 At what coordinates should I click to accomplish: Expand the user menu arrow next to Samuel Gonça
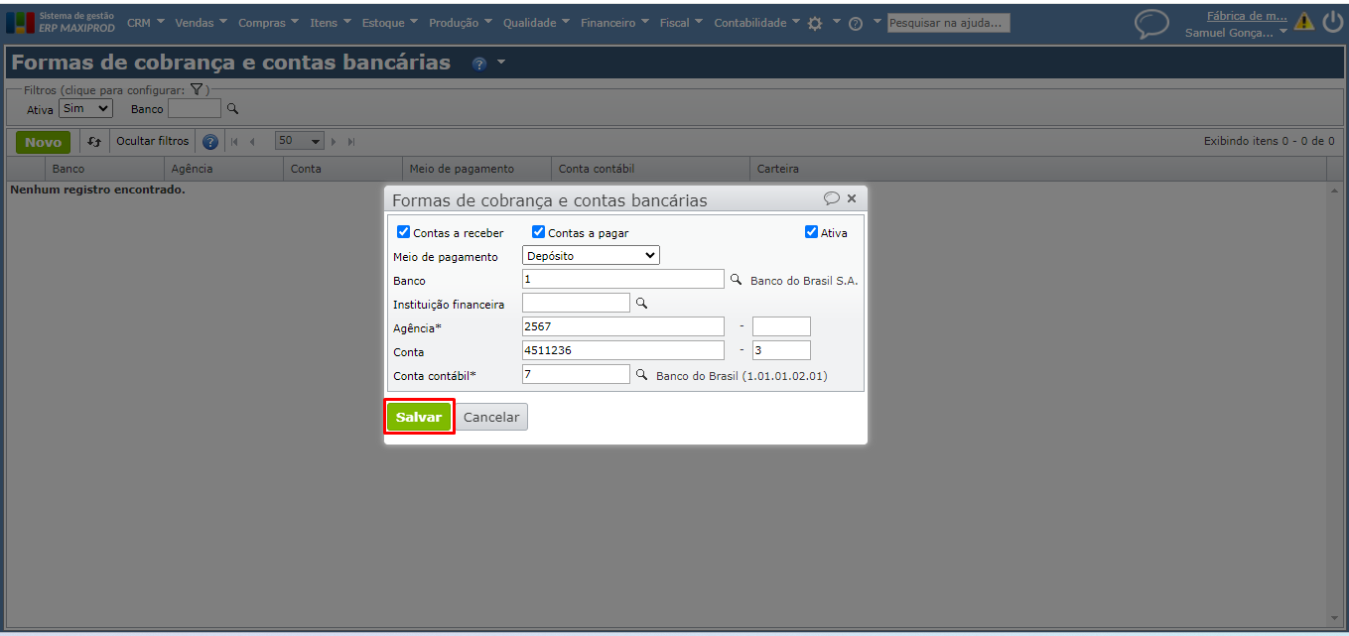[x=1282, y=32]
